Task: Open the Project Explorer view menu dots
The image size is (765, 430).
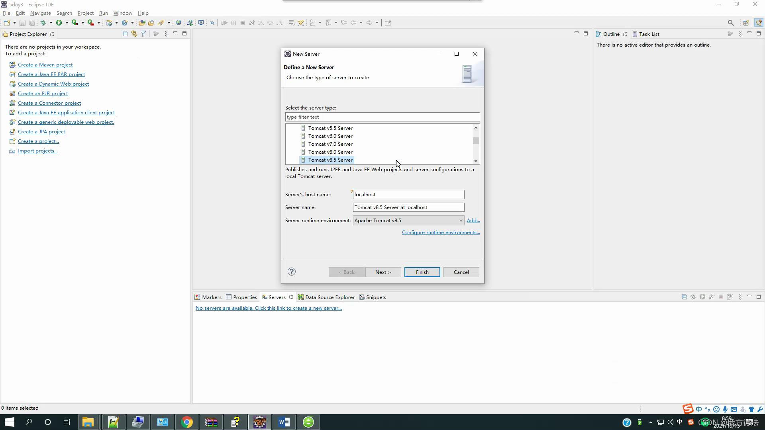Action: coord(166,34)
